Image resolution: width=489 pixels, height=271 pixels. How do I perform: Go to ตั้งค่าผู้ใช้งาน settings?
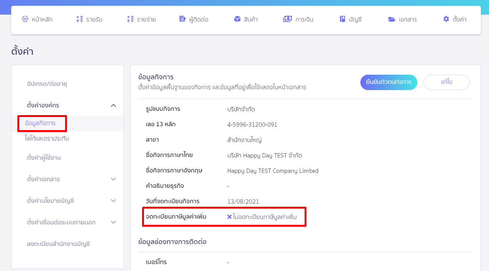click(x=44, y=158)
